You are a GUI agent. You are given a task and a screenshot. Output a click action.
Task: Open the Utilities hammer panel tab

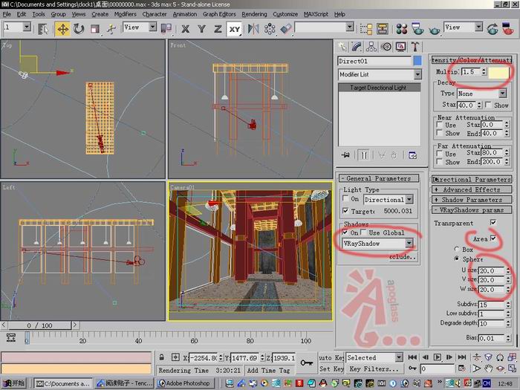tap(415, 47)
